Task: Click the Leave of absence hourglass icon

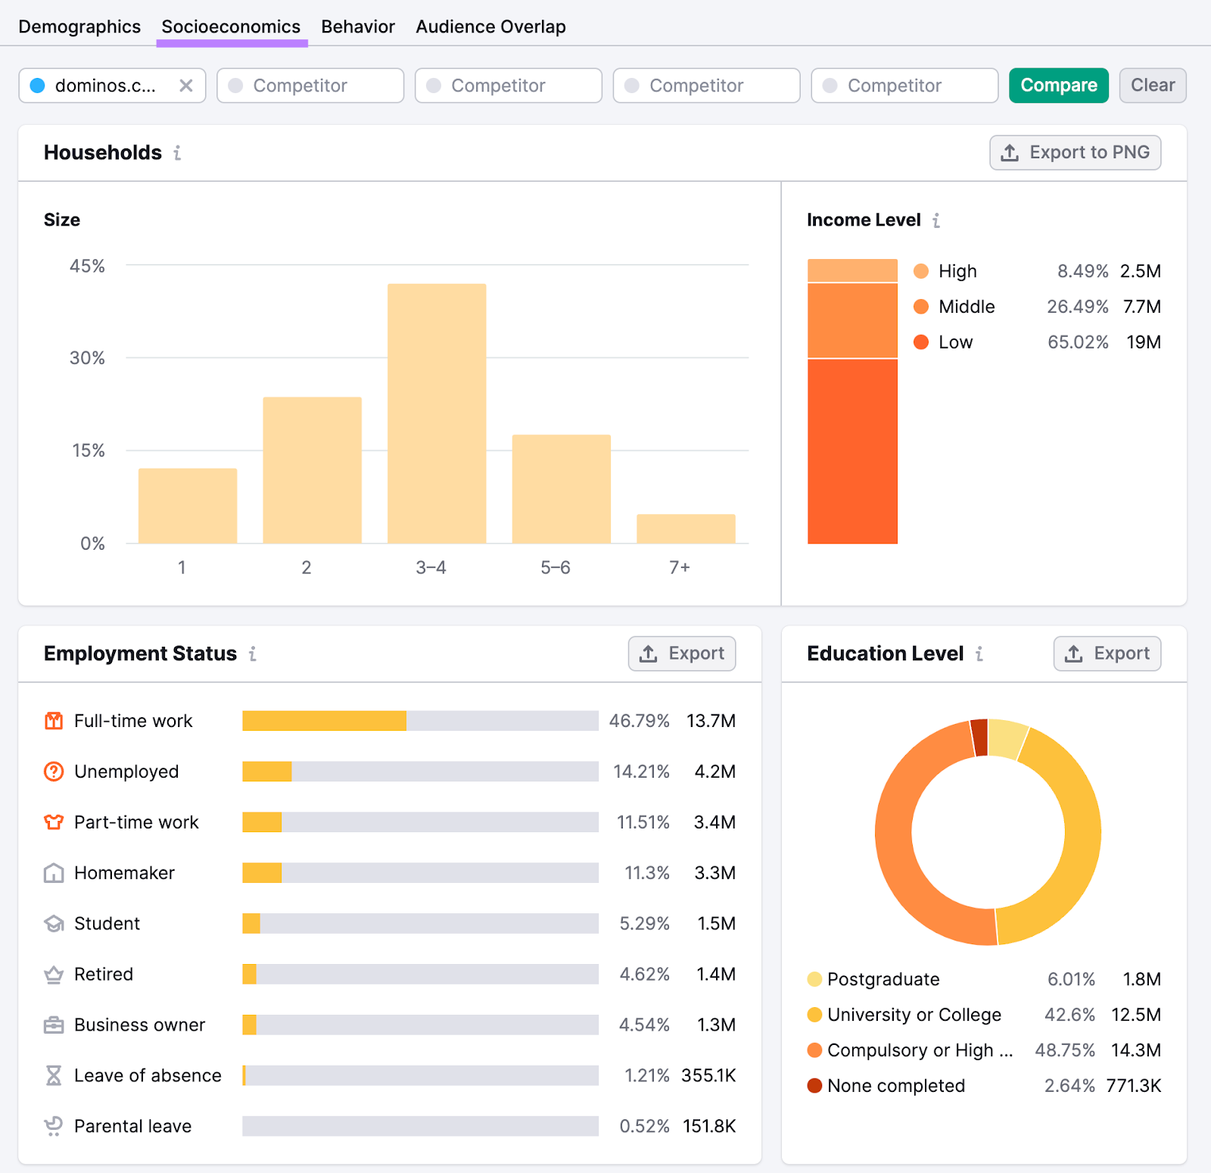Action: click(x=53, y=1075)
